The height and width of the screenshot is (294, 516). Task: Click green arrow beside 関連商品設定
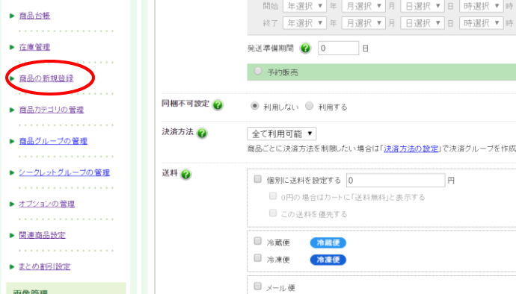(x=12, y=235)
